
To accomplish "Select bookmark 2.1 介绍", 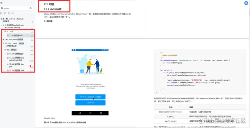I will click(10, 31).
